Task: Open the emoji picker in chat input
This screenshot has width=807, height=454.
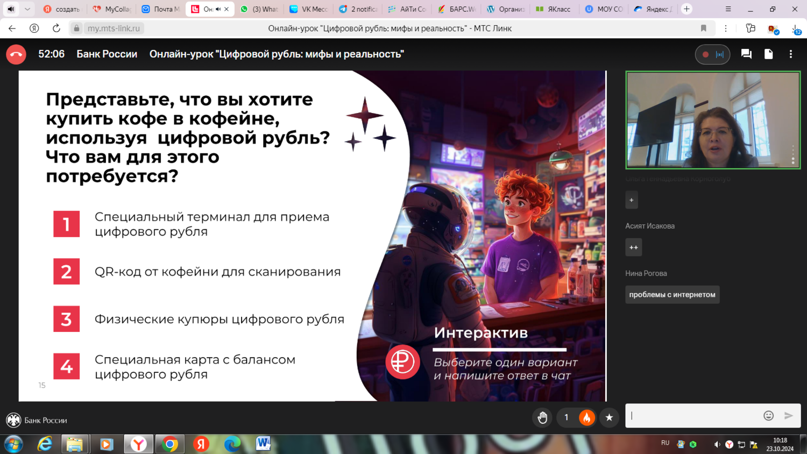Action: [x=768, y=415]
